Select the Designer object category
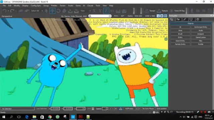Viewport: 214px width, 120px height. pyautogui.click(x=201, y=34)
